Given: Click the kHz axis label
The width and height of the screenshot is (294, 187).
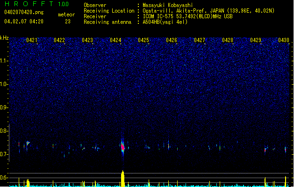Looking at the screenshot, I should (x=4, y=38).
